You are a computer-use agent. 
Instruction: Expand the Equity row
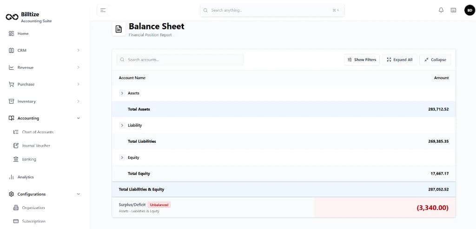[122, 157]
